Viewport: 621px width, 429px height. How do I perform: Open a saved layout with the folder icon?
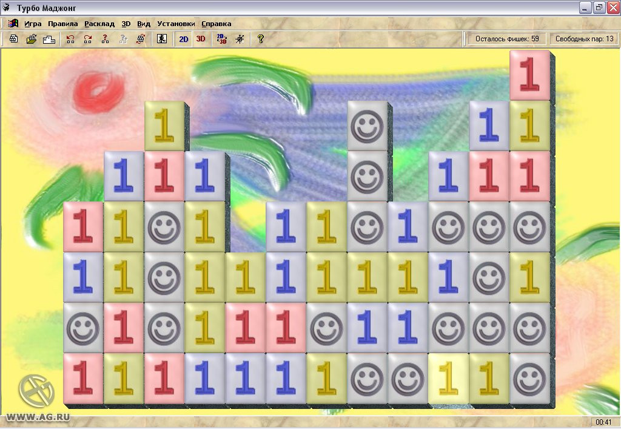tap(32, 39)
